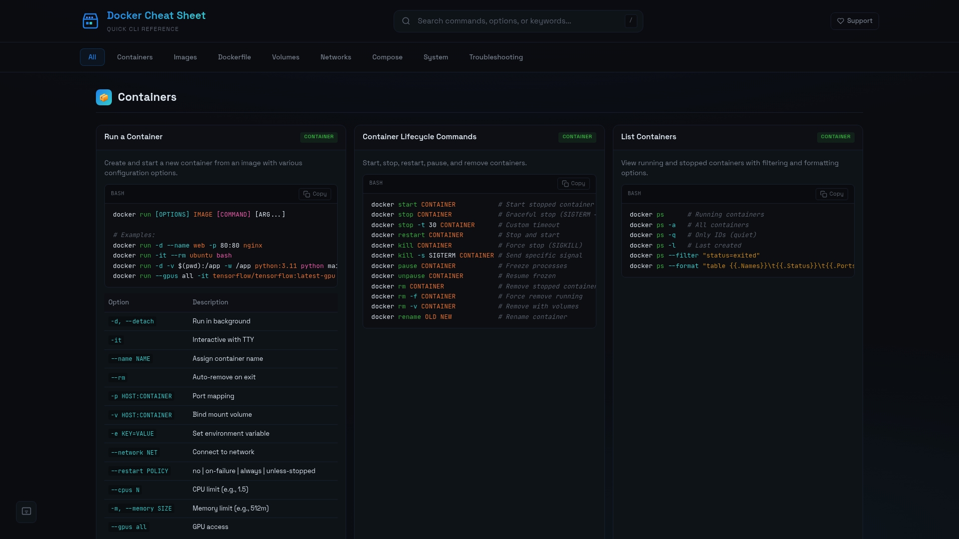959x539 pixels.
Task: Open the Networks tab
Action: click(336, 57)
